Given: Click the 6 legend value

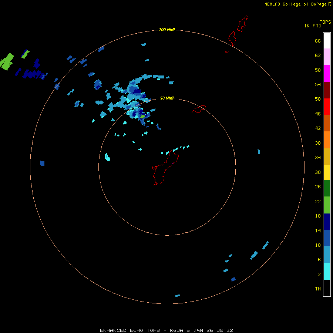Looking at the screenshot, I should (x=319, y=259).
